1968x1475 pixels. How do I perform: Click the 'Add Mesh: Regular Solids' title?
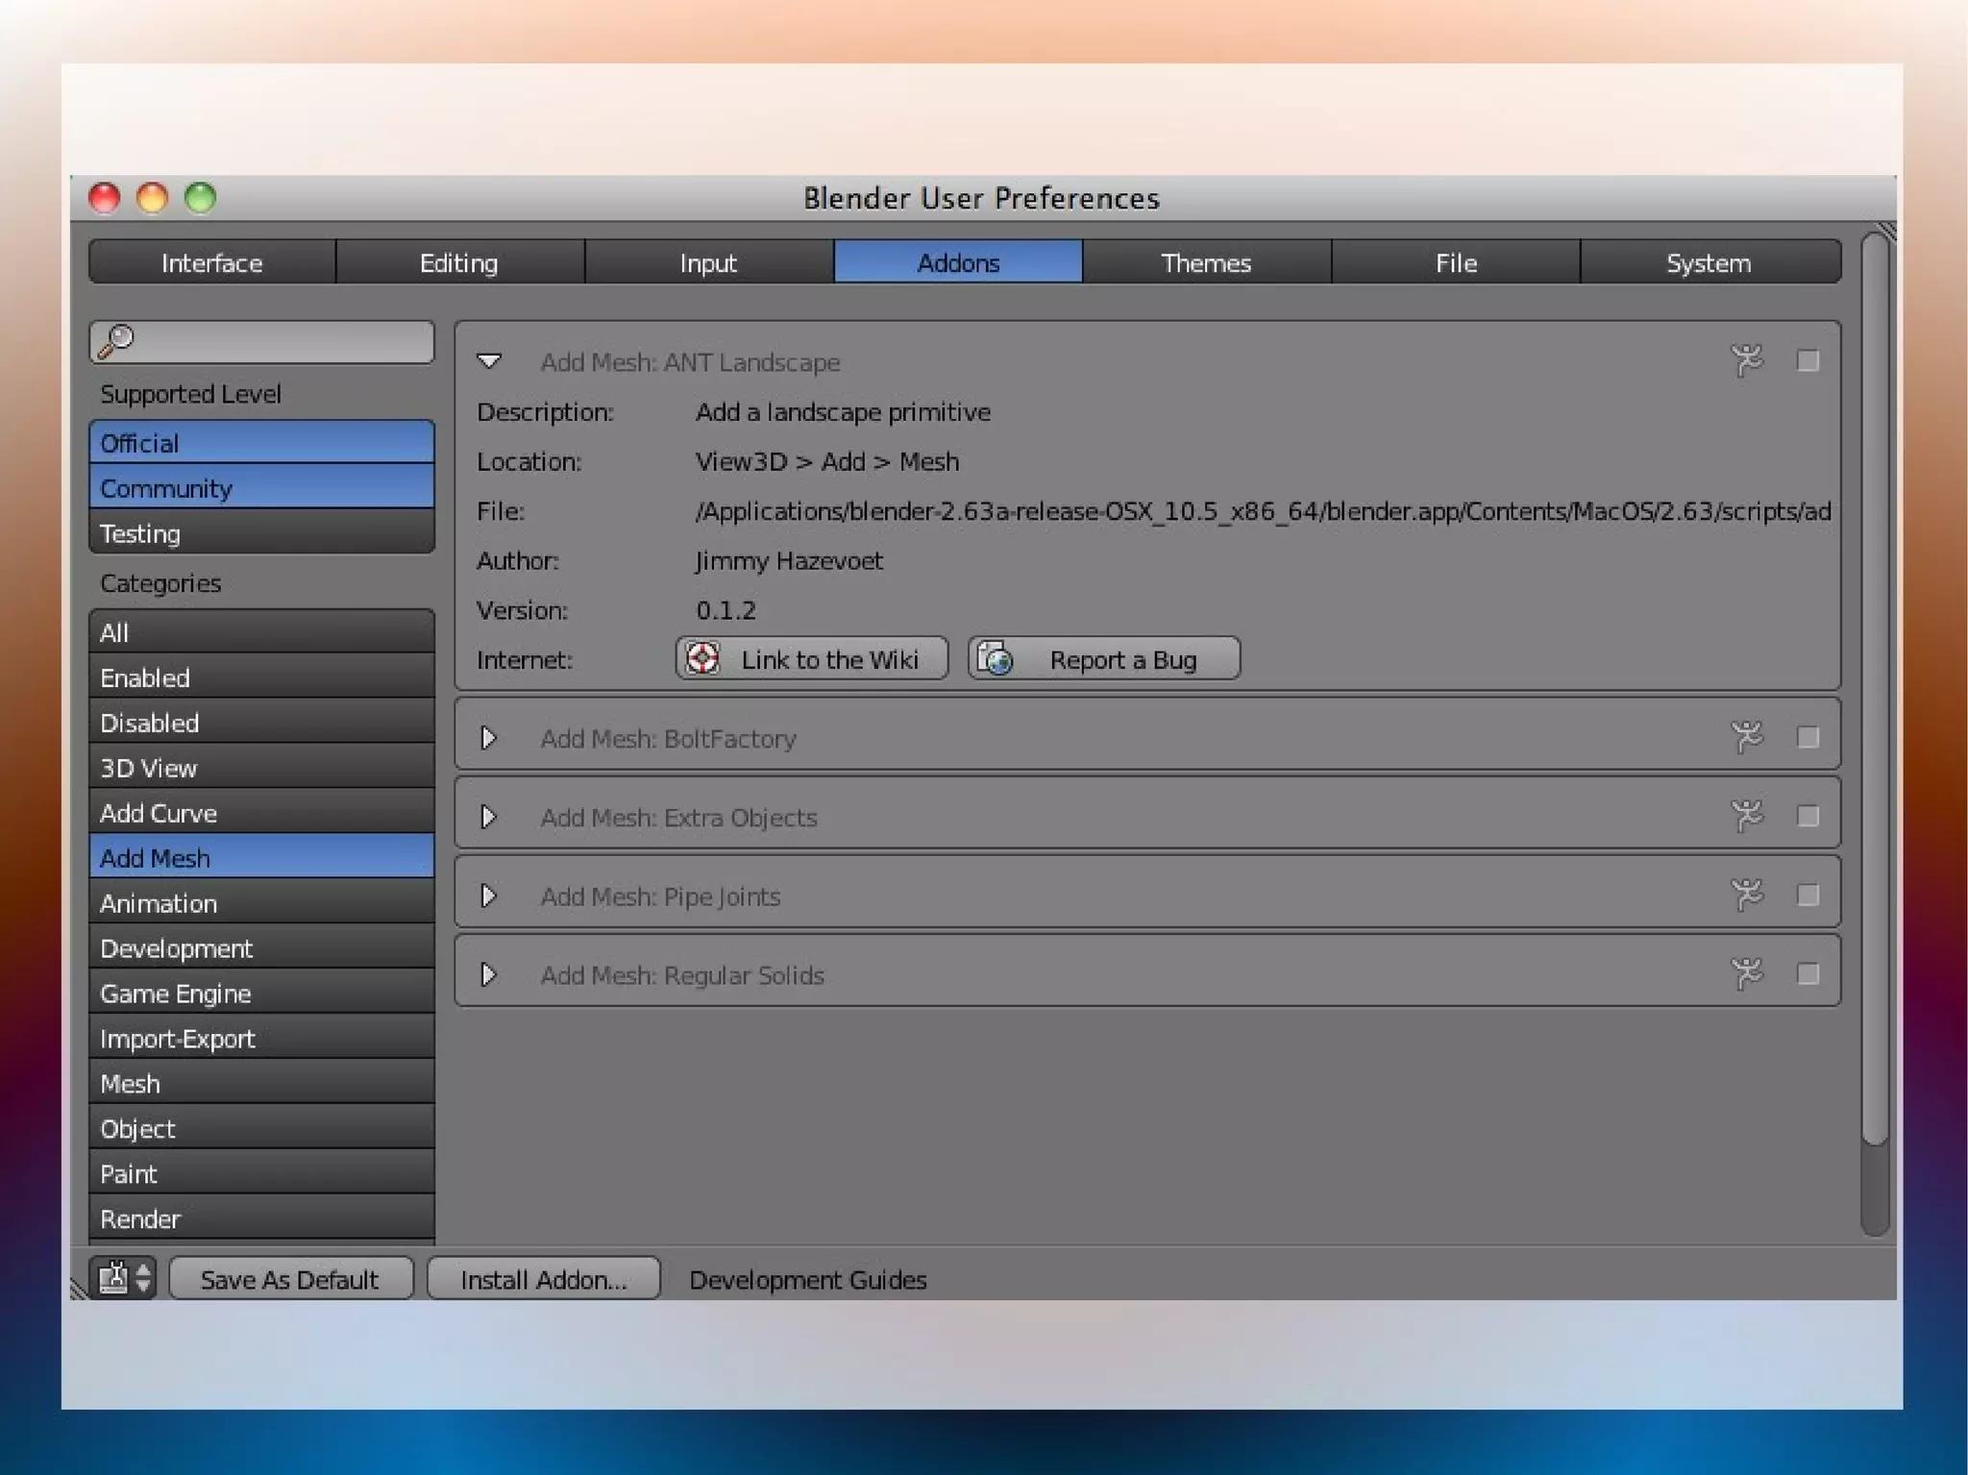[682, 975]
